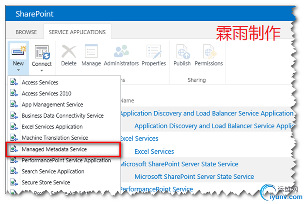The height and width of the screenshot is (204, 305).
Task: Open the first Microsoft SharePoint Server State Service link
Action: tap(180, 164)
